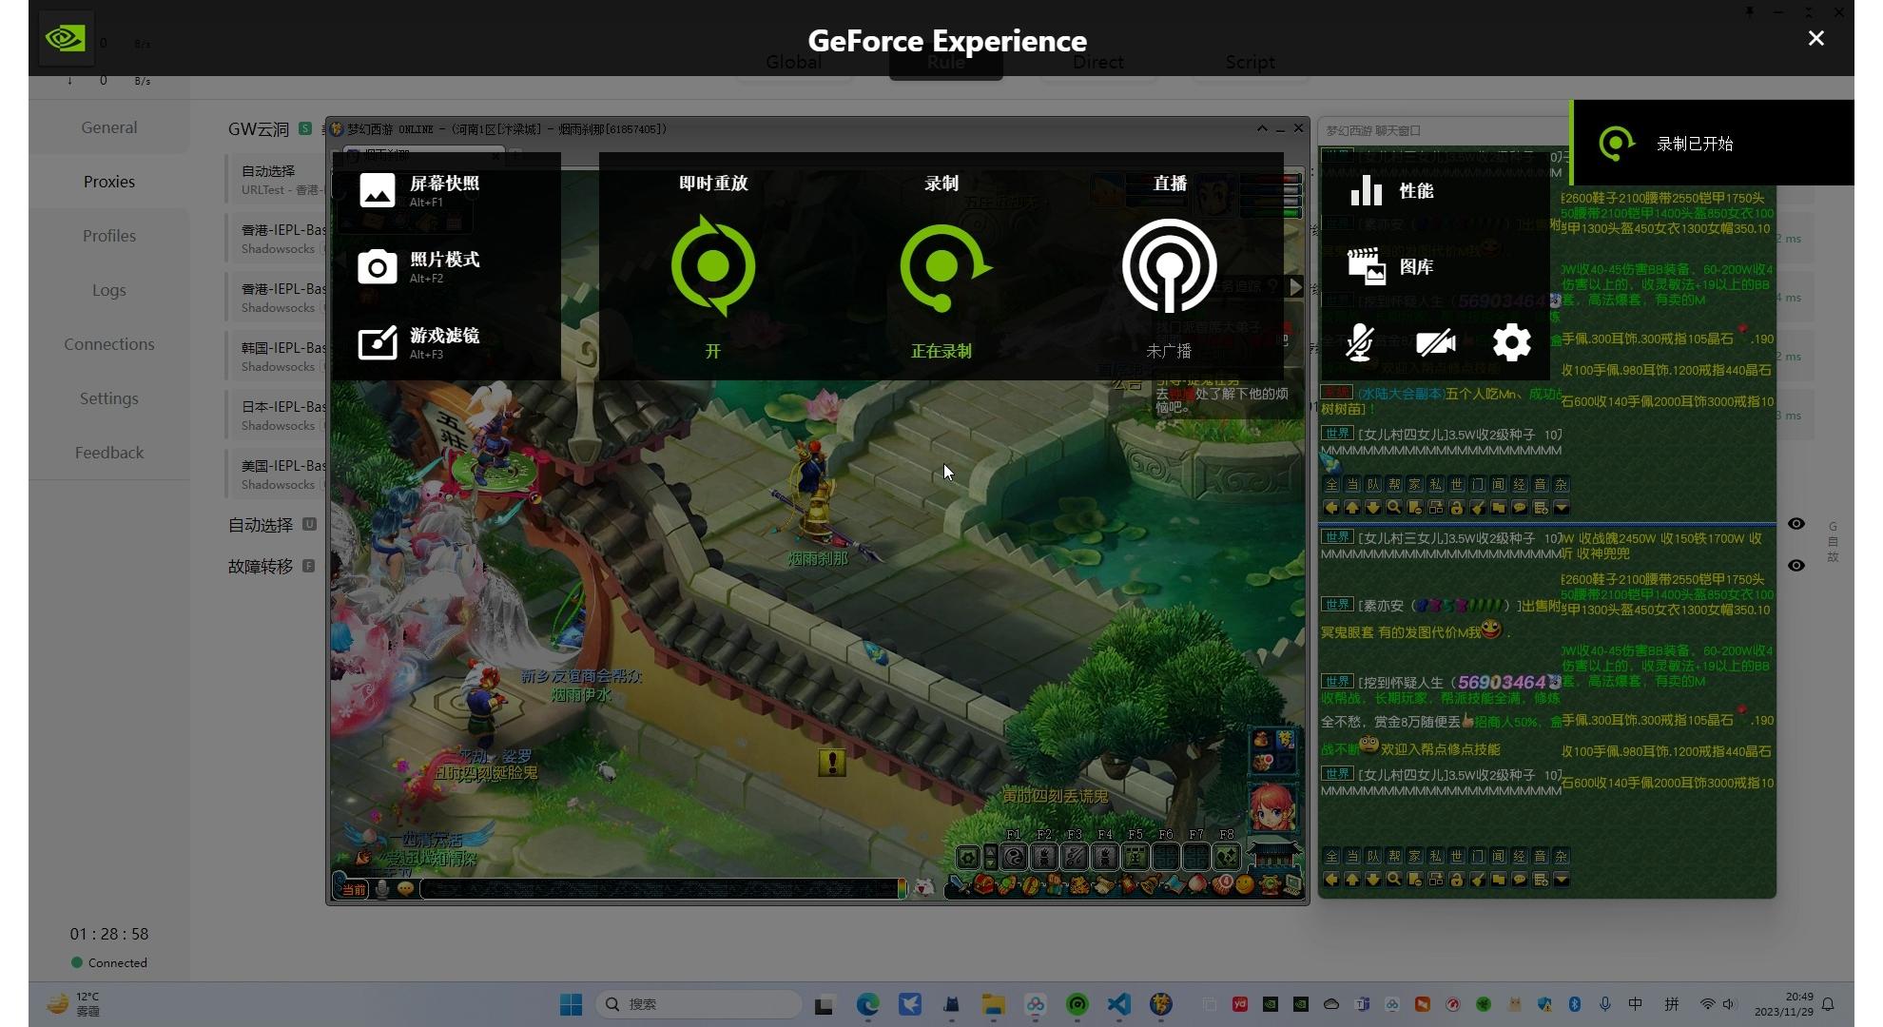Screen dimensions: 1883x1027
Task: Click the 当前 channel button in game chat
Action: 354,890
